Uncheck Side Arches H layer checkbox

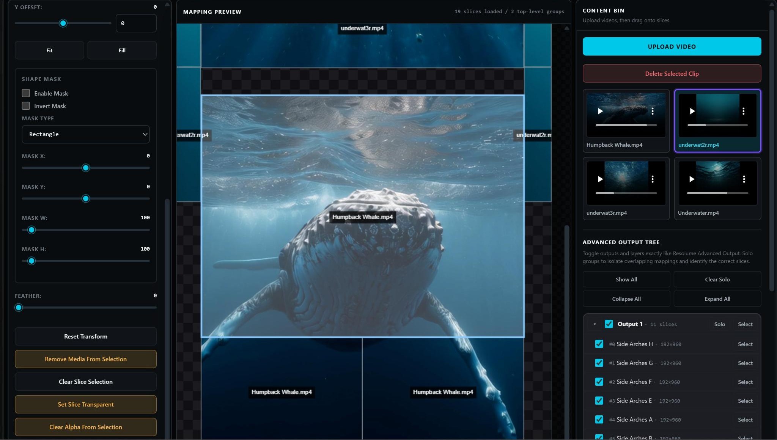coord(599,344)
